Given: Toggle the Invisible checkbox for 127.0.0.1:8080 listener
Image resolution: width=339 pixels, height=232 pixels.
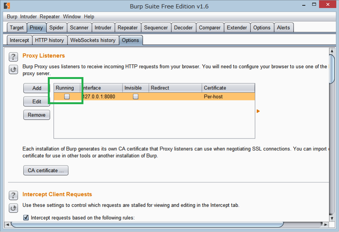Looking at the screenshot, I should 135,97.
